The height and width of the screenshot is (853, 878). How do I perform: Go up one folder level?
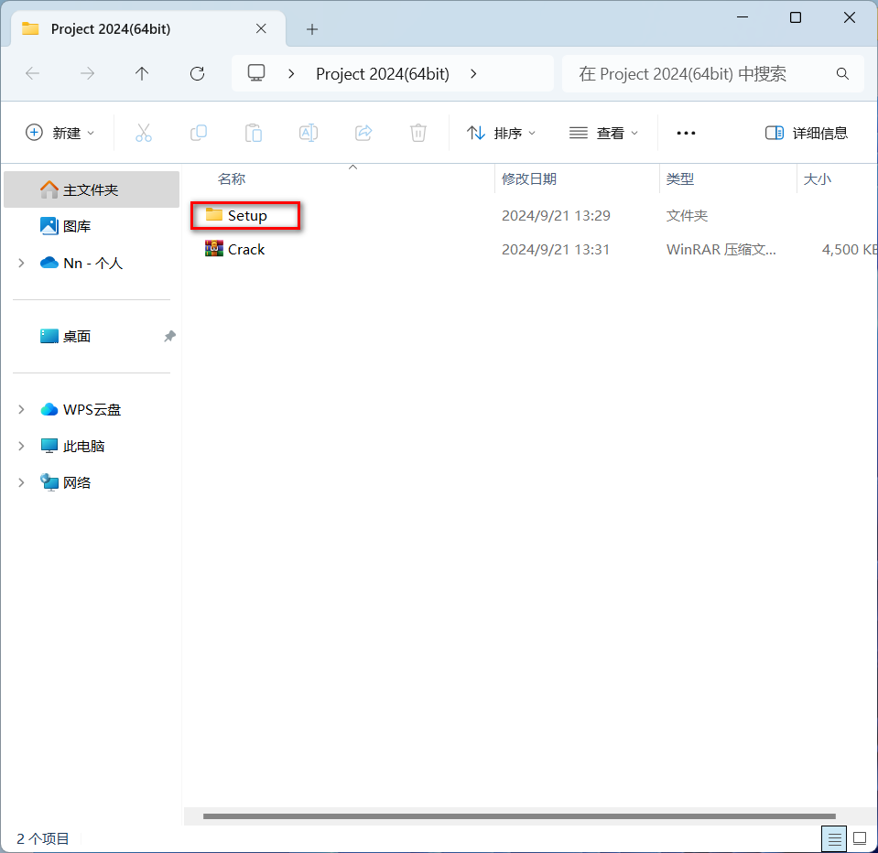pyautogui.click(x=142, y=73)
